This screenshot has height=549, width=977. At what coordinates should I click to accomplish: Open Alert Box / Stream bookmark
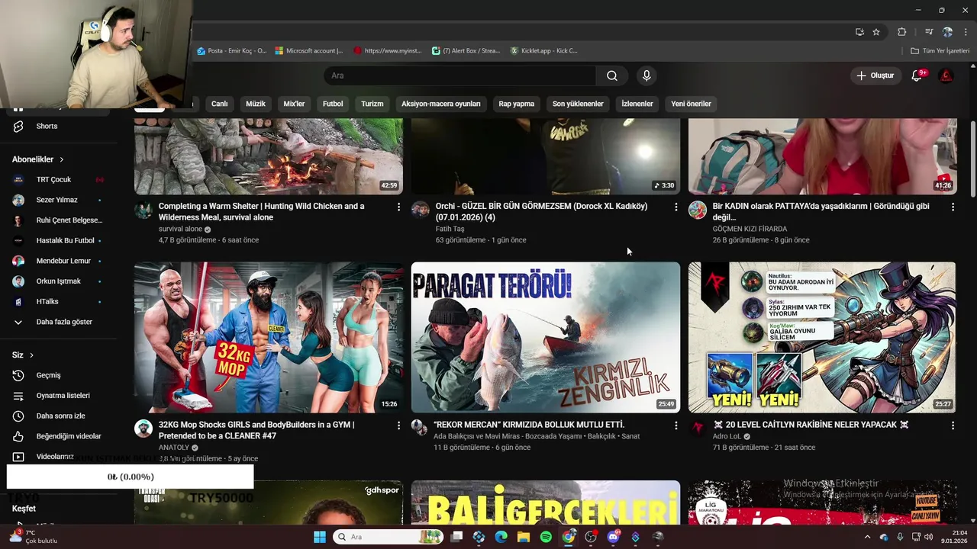[x=466, y=51]
